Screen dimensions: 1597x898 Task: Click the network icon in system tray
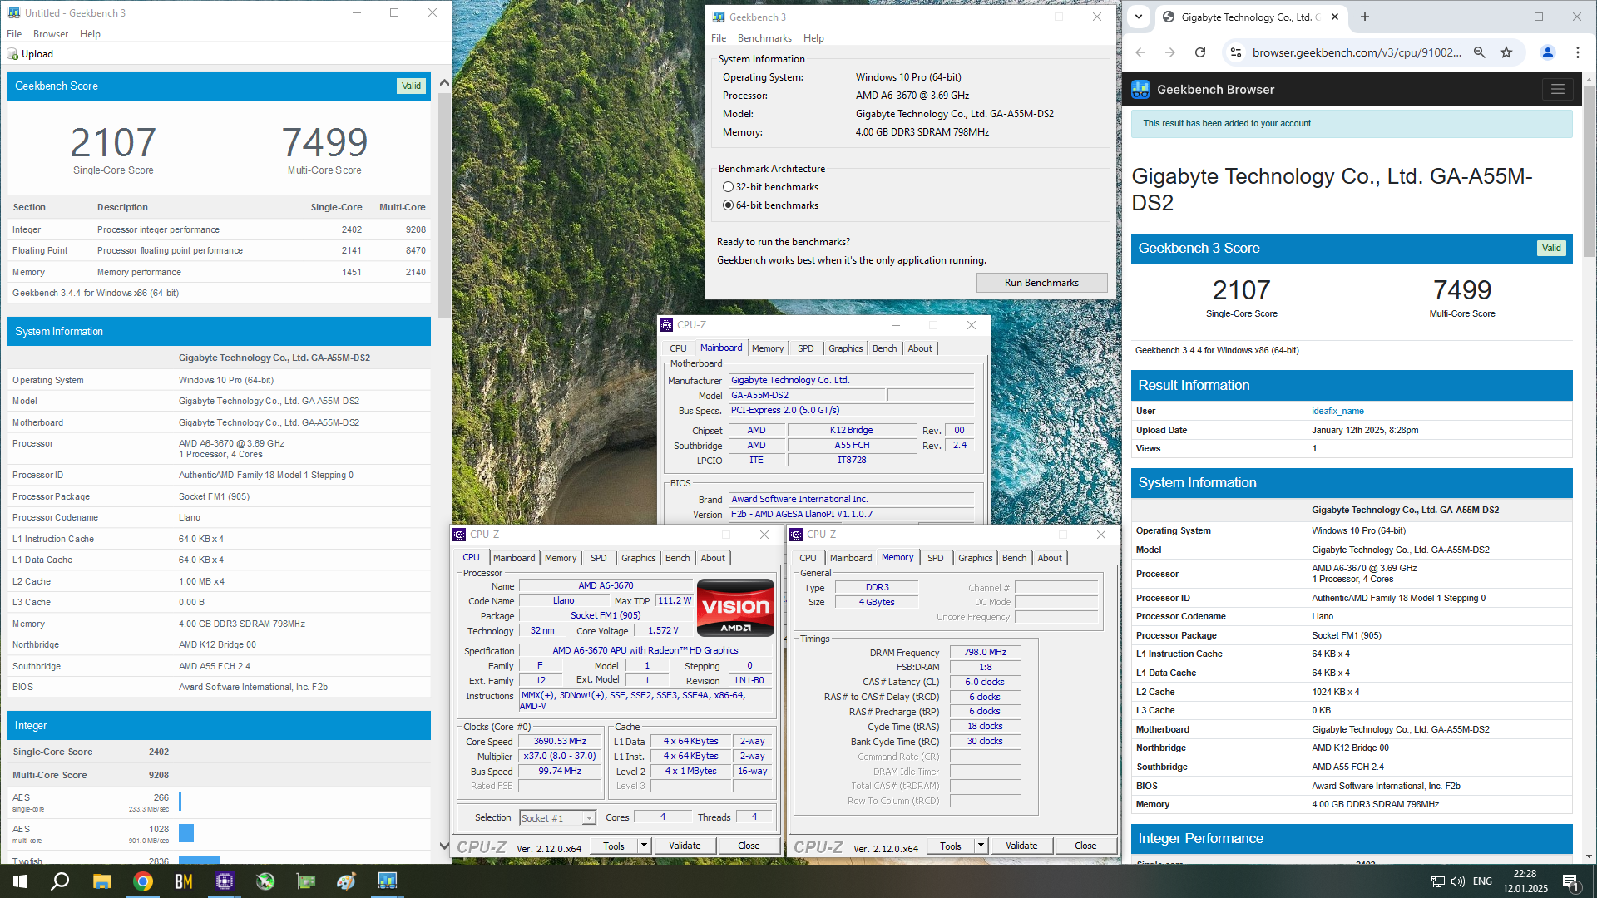point(1437,881)
